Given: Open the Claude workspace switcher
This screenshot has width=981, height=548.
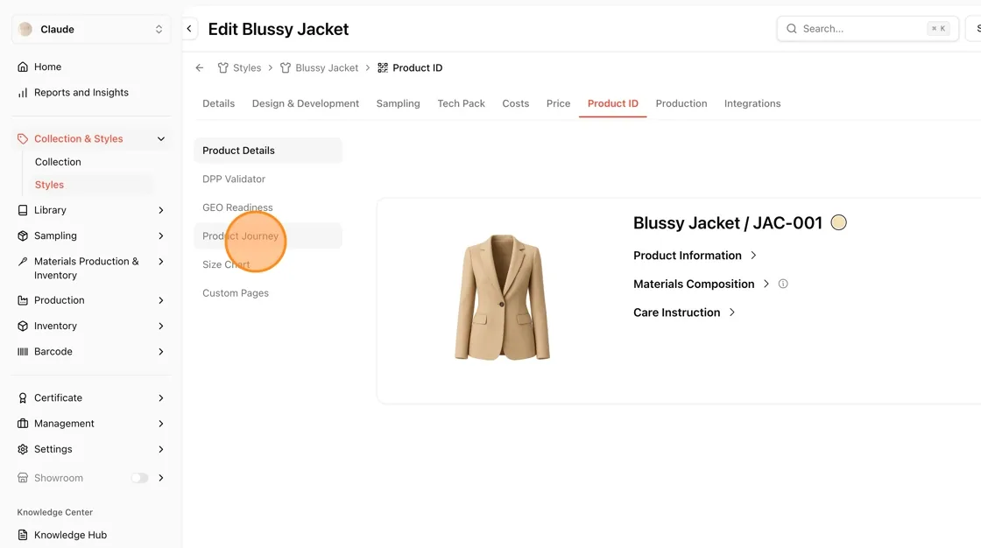Looking at the screenshot, I should coord(91,30).
